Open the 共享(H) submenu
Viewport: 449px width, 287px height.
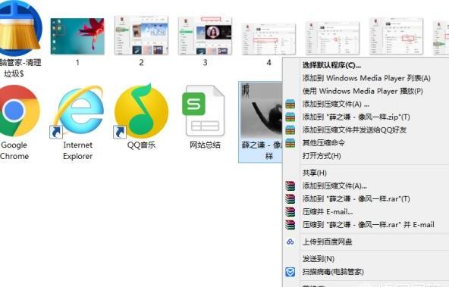(x=315, y=173)
